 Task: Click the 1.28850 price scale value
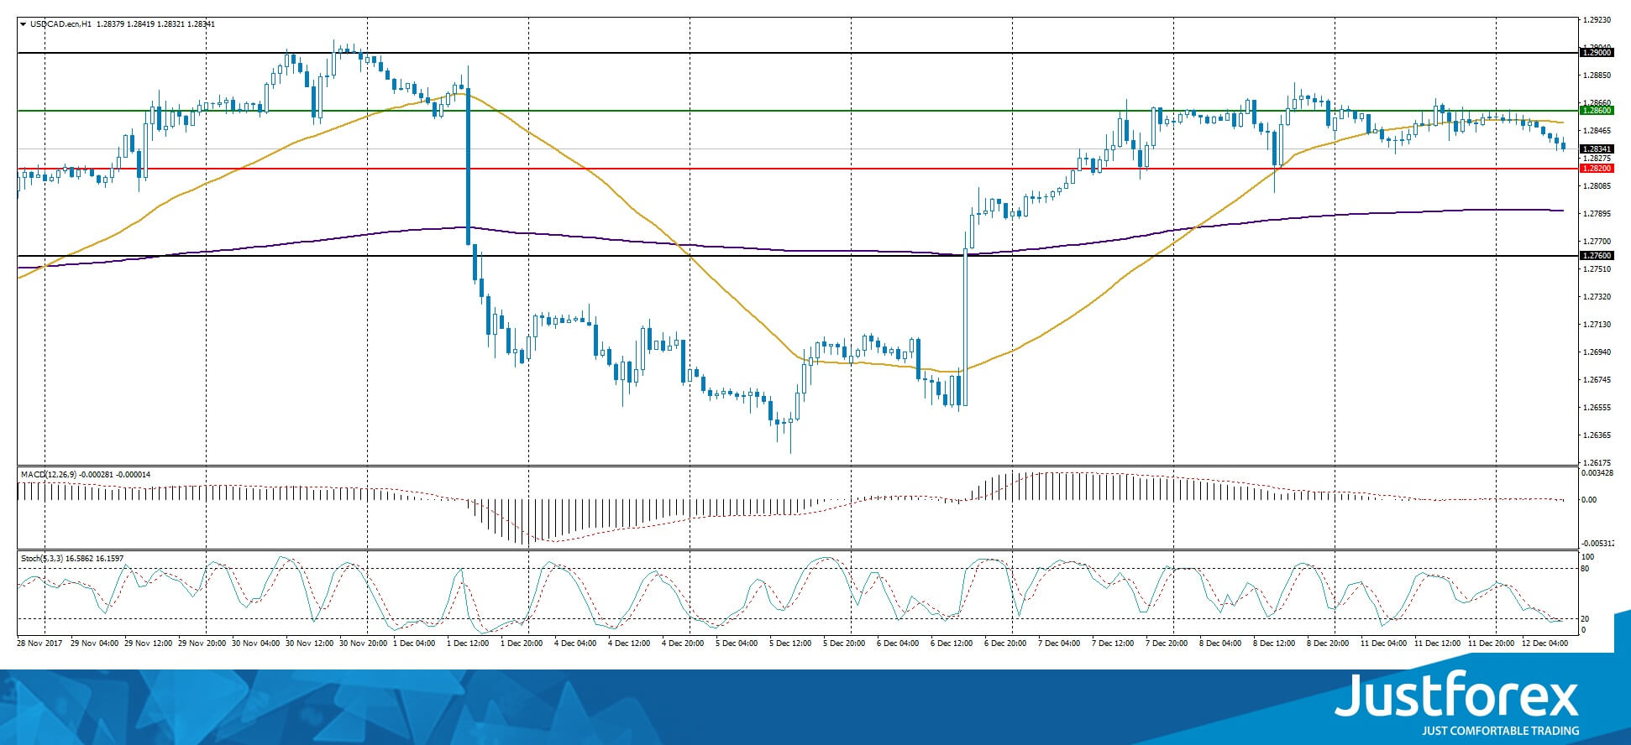click(x=1597, y=76)
